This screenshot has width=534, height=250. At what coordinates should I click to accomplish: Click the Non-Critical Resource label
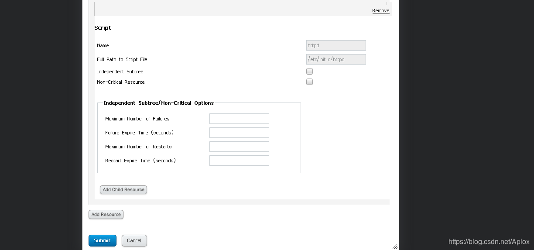pos(121,82)
